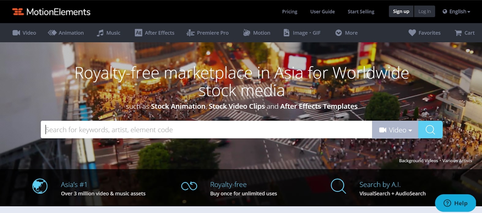Click the "Asia's #1" heading
Screen dimensions: 482x213
pyautogui.click(x=74, y=185)
